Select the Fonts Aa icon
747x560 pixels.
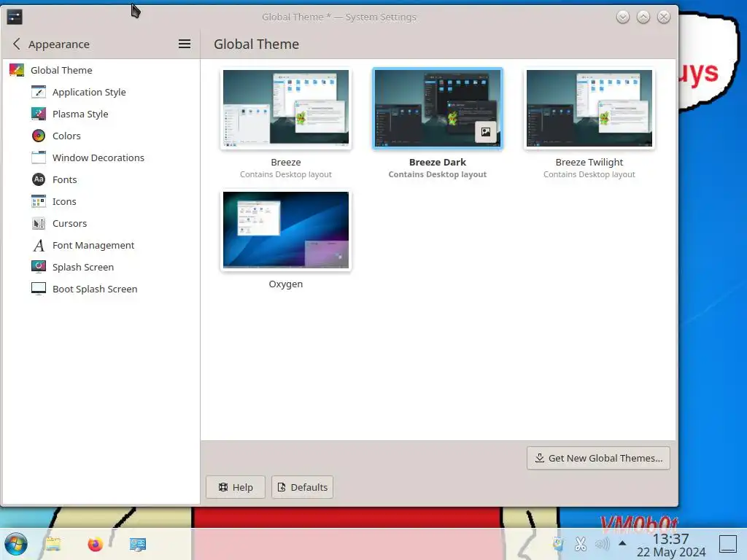(x=39, y=179)
